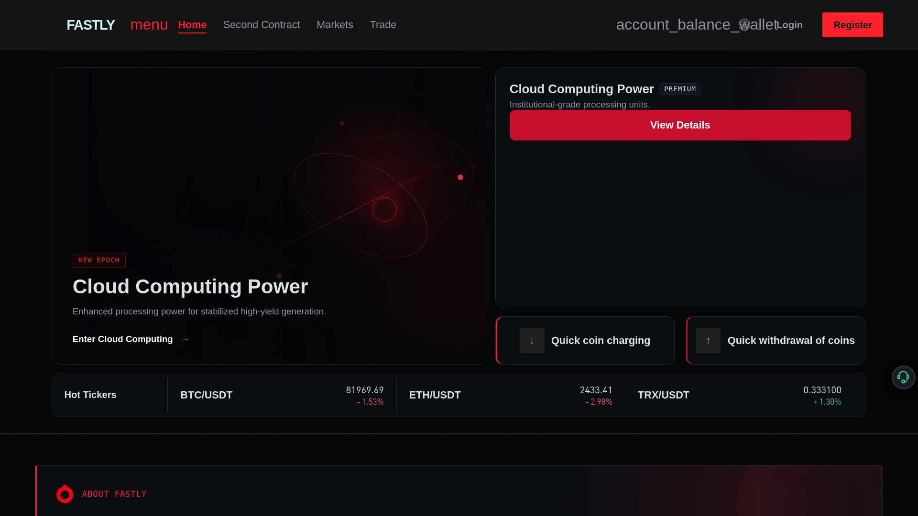This screenshot has width=918, height=516.
Task: Click the red About Fastly circle icon
Action: coord(65,494)
